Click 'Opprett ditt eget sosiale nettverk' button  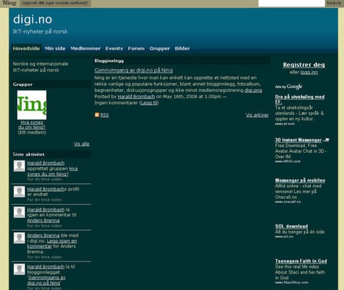click(x=55, y=3)
